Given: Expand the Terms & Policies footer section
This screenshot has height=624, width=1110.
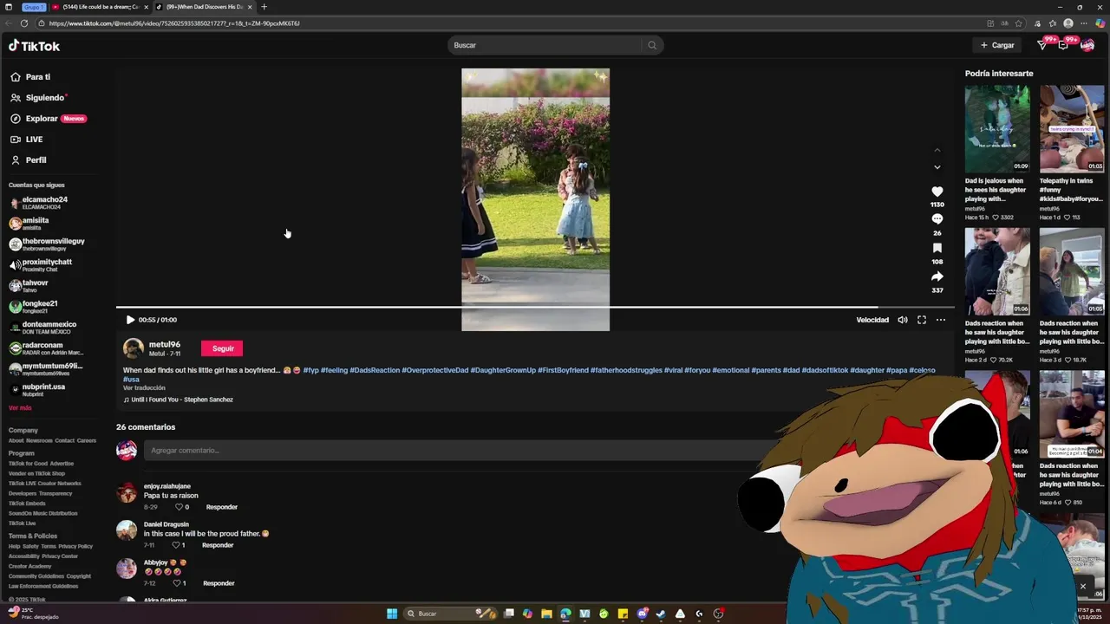Looking at the screenshot, I should coord(33,536).
